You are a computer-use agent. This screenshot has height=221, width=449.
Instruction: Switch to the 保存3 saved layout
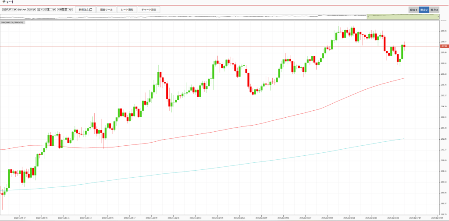(434, 10)
